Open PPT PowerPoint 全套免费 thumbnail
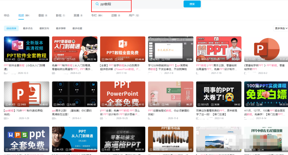This screenshot has height=155, width=288. tap(123, 94)
